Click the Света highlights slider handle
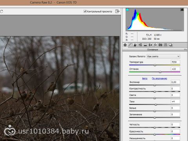Image resolution: width=188 pixels, height=141 pixels. click(155, 98)
